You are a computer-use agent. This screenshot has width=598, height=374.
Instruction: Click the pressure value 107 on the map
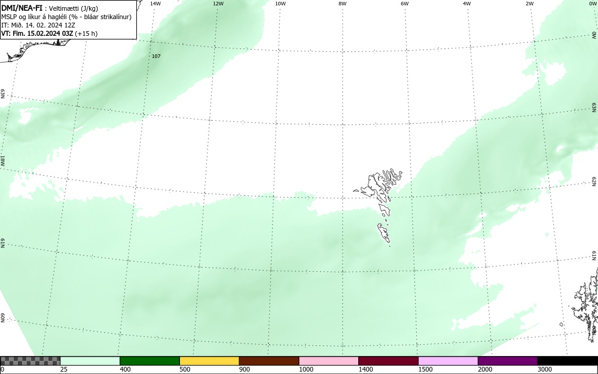[156, 56]
